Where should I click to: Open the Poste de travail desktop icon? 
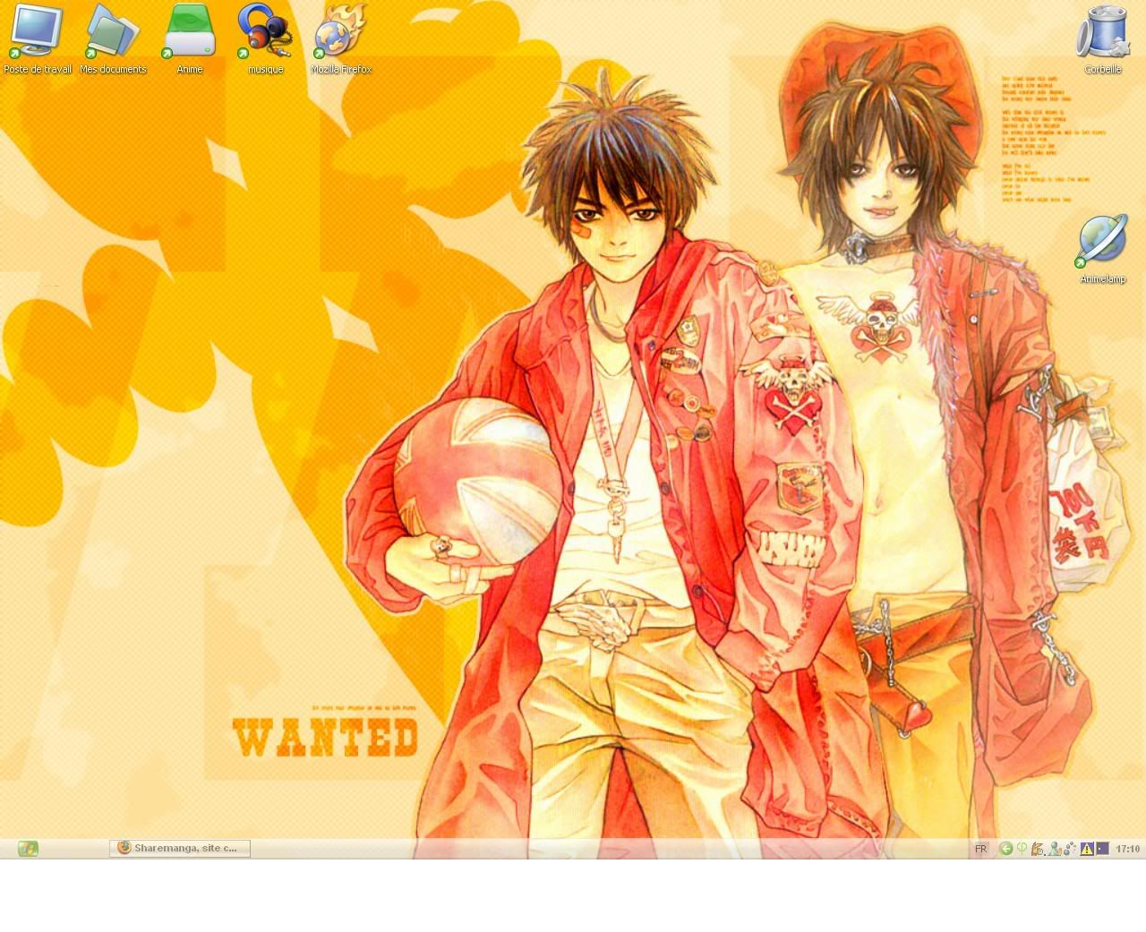click(x=38, y=38)
